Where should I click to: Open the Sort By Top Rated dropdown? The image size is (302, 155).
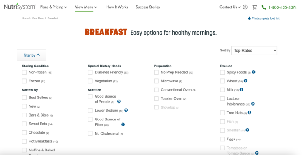pos(254,50)
